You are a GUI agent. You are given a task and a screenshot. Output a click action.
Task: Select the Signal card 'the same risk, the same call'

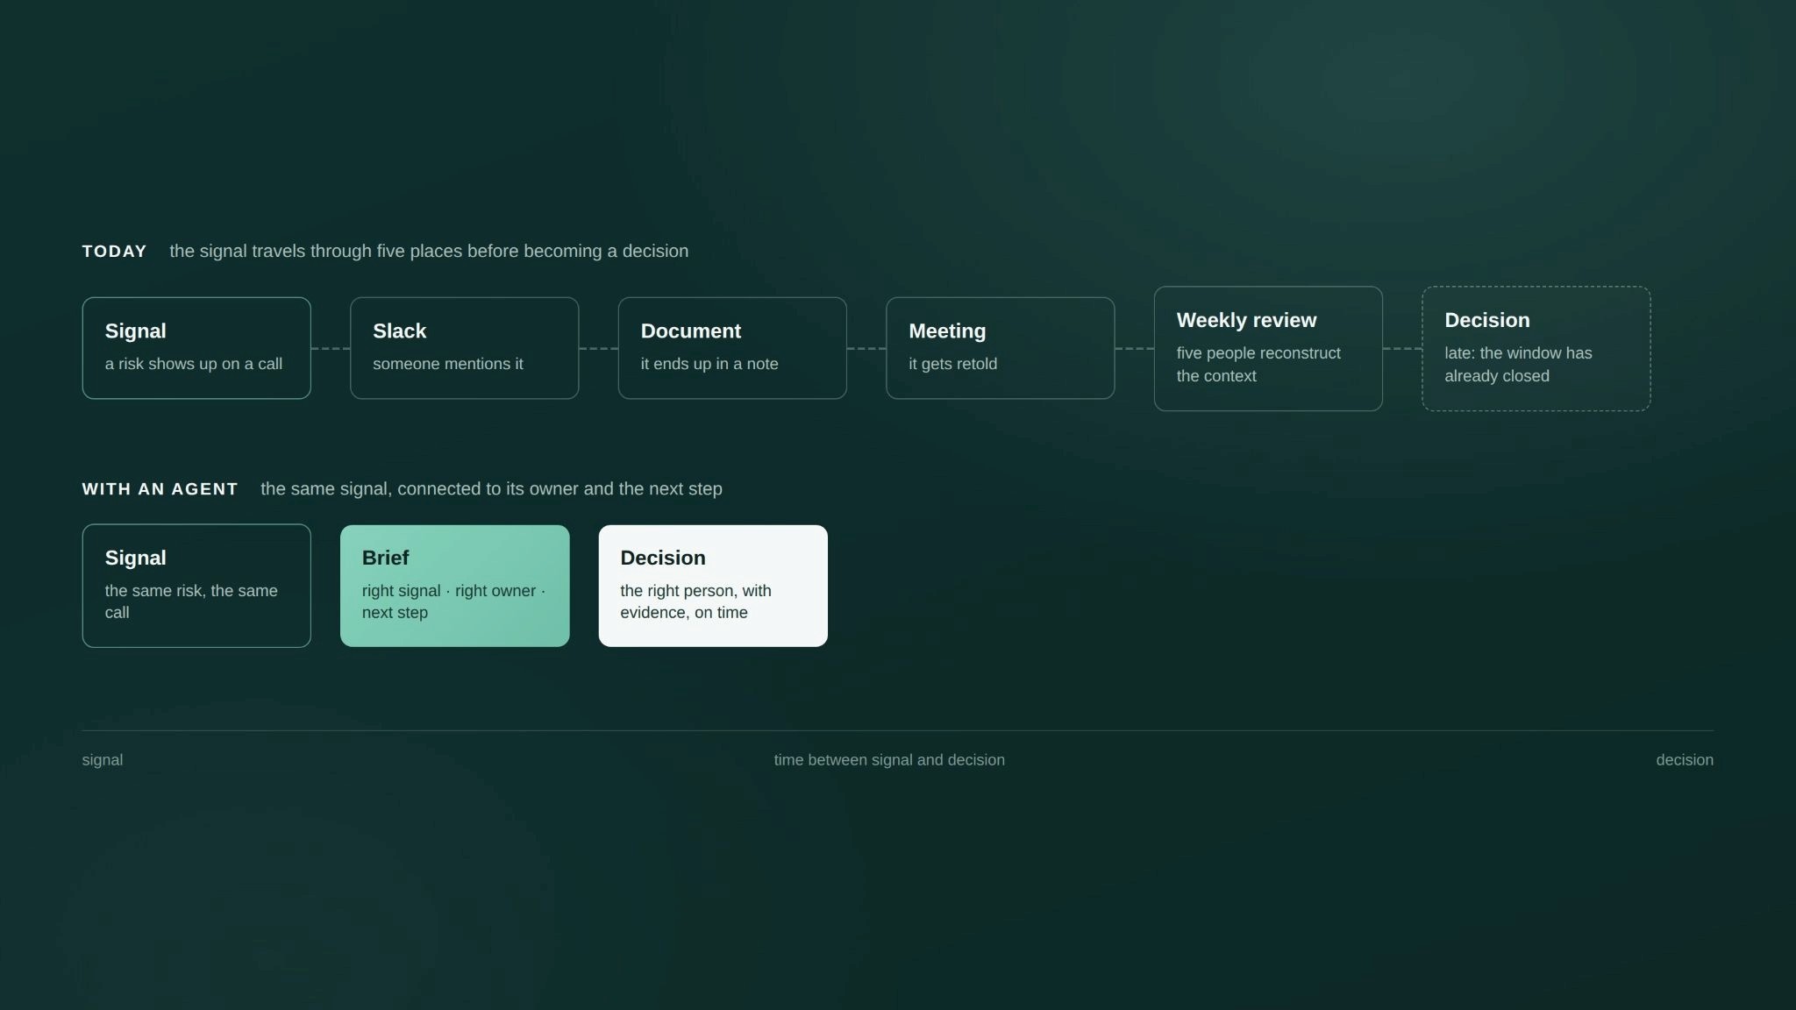(196, 586)
